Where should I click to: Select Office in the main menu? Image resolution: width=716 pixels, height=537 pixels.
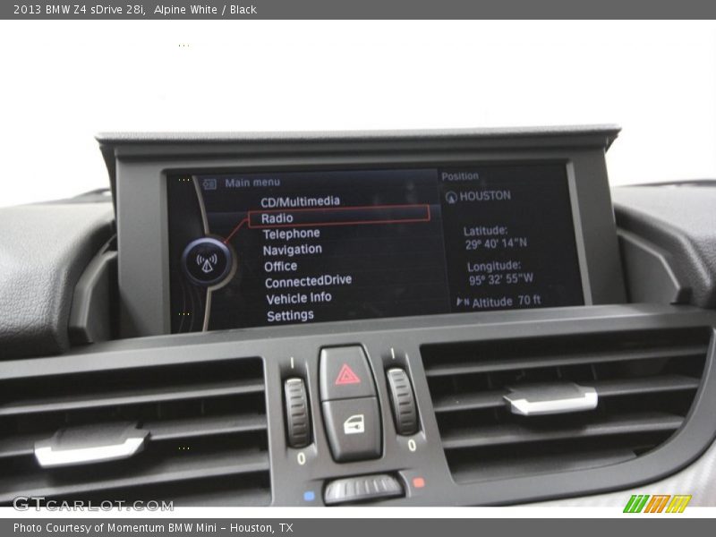click(280, 266)
